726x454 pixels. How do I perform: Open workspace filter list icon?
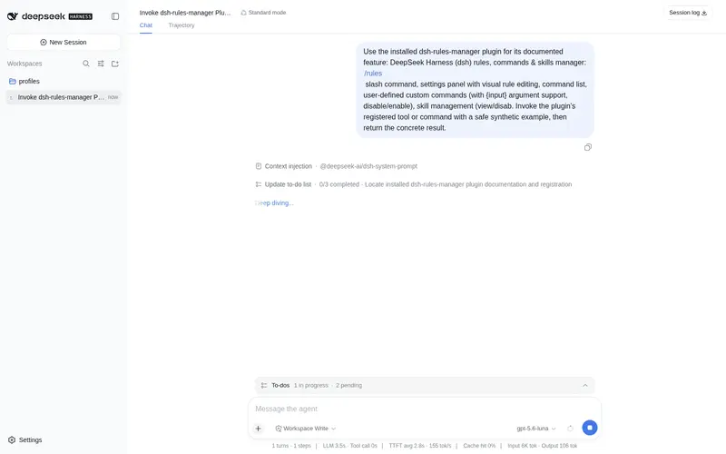tap(101, 64)
